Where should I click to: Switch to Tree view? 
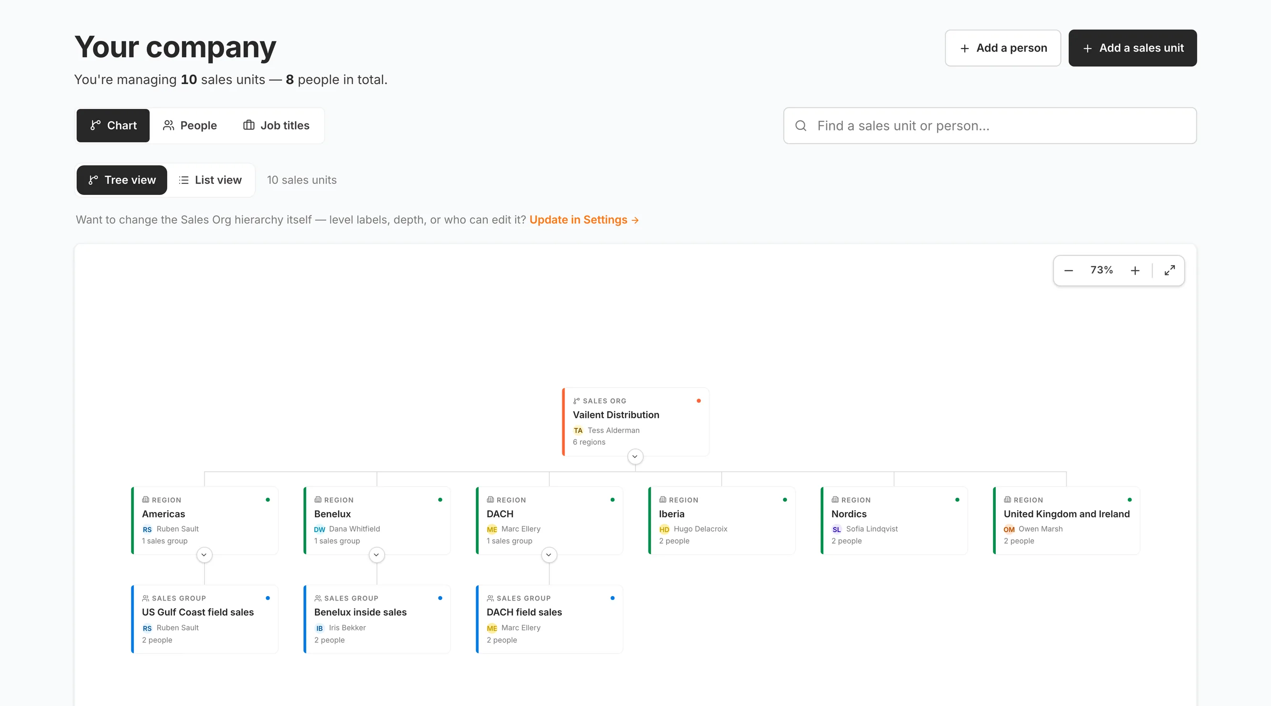pos(122,180)
